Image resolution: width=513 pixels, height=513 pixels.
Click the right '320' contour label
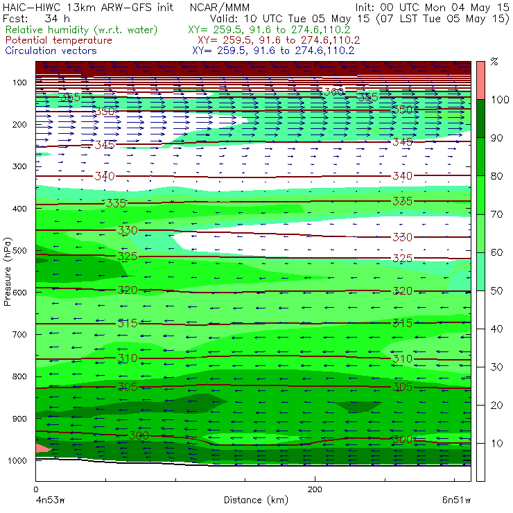(402, 291)
